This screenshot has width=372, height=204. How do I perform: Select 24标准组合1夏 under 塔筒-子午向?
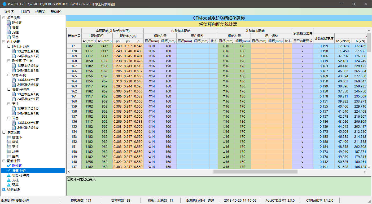click(x=28, y=99)
